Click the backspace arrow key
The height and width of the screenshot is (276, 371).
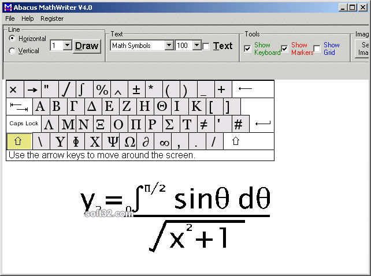(253, 89)
